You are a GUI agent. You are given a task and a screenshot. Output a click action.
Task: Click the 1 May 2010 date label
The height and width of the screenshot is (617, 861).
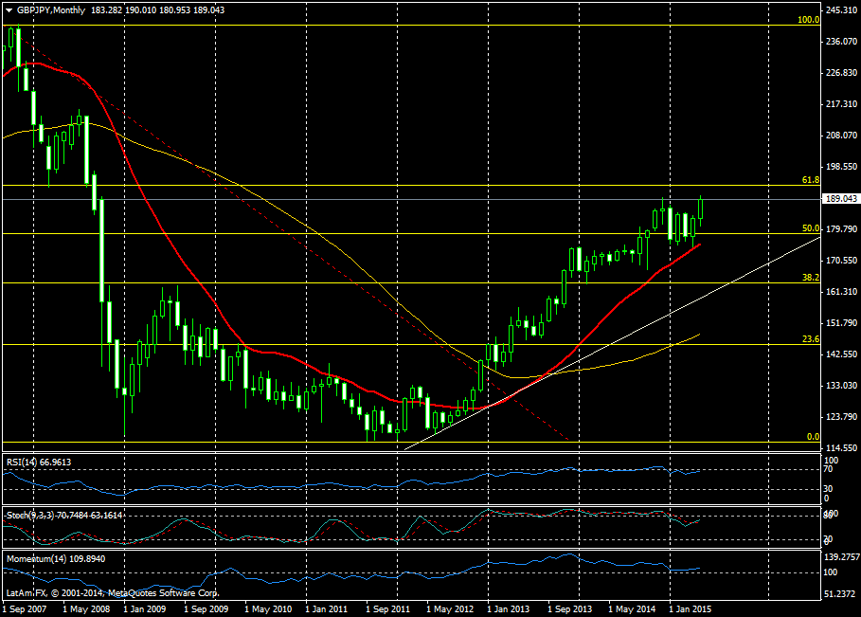[x=266, y=608]
